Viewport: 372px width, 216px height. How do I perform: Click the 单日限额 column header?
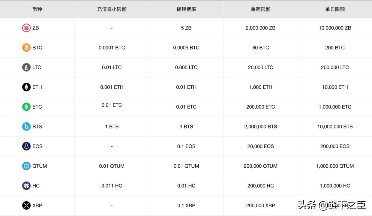coord(335,9)
